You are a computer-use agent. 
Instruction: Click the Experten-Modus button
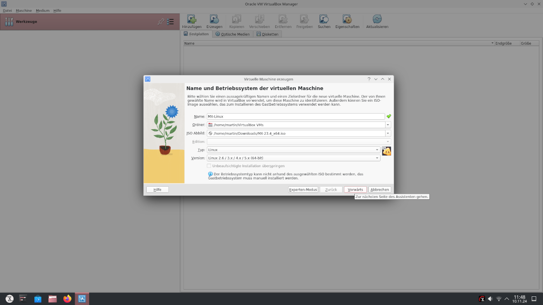click(x=303, y=190)
